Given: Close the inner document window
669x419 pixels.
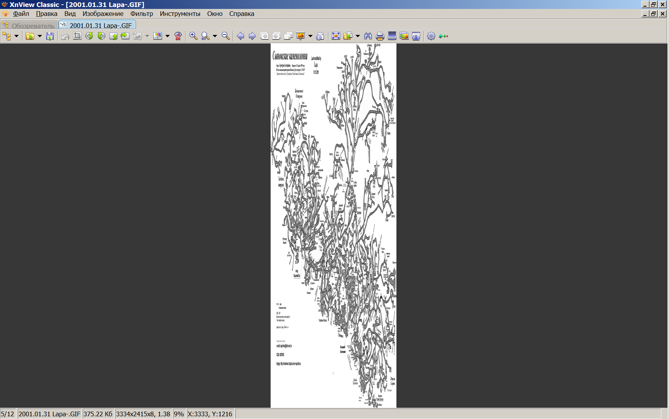Looking at the screenshot, I should tap(663, 14).
